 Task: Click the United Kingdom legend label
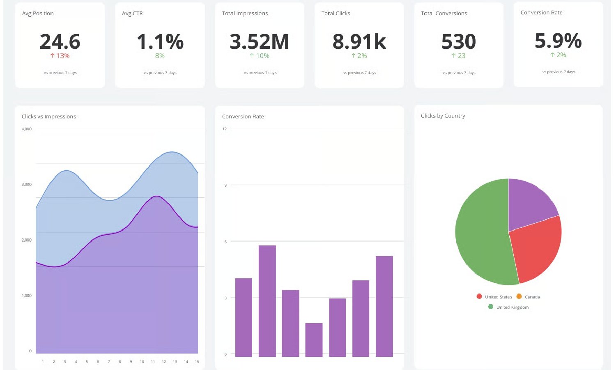(x=513, y=307)
